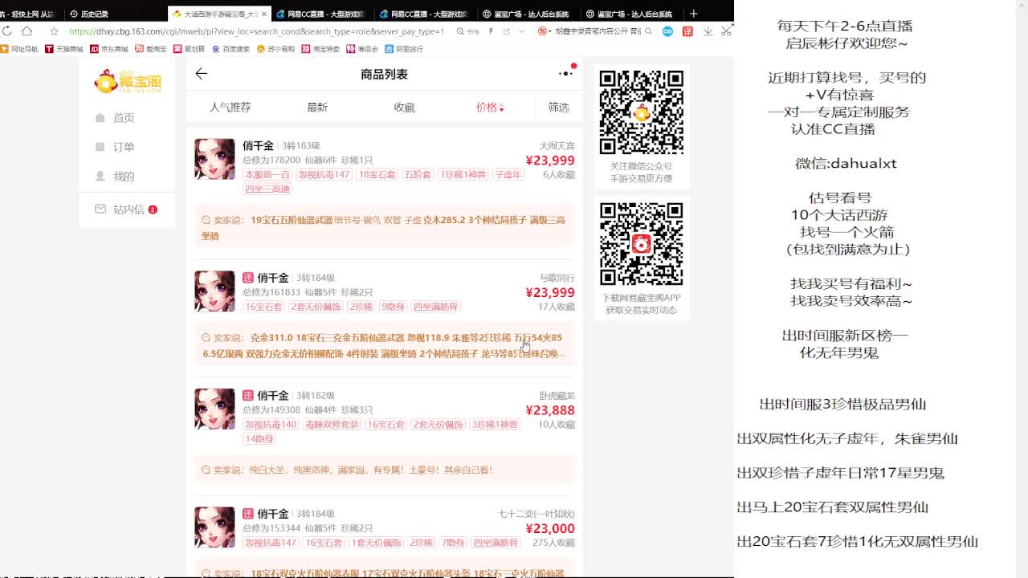
Task: Click the red 译 translate extension icon
Action: click(687, 31)
